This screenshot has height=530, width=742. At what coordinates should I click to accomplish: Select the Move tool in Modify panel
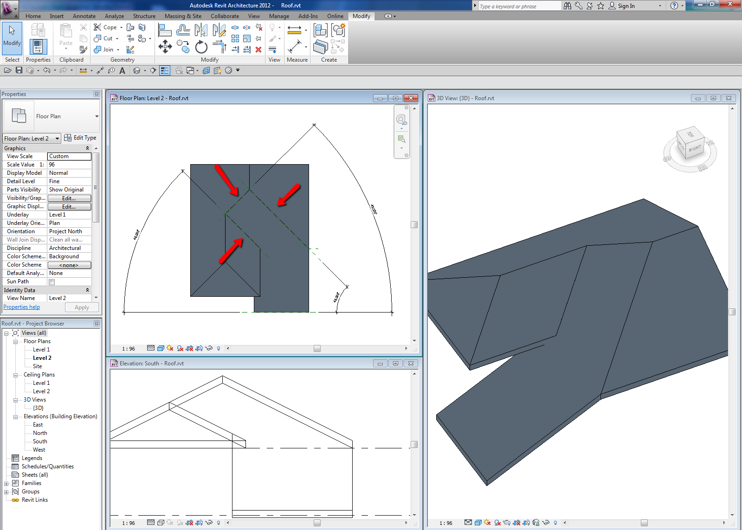165,46
